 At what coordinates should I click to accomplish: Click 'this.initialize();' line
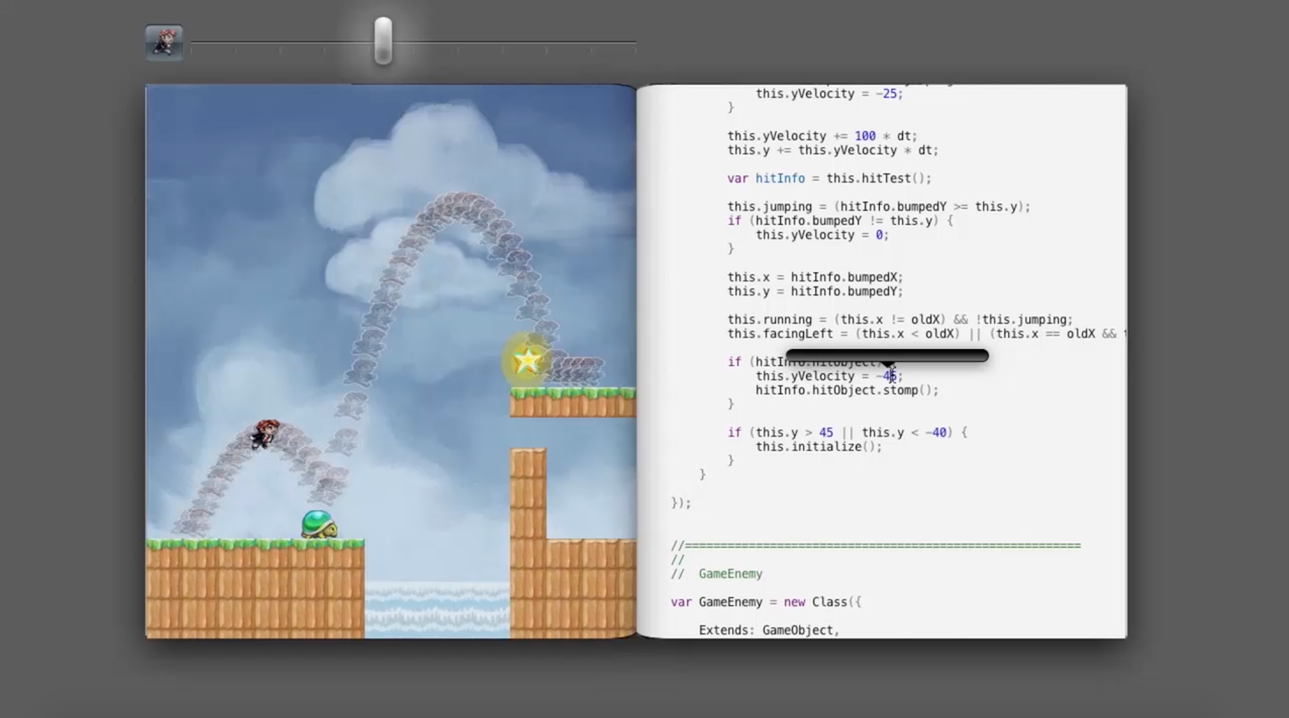coord(819,447)
